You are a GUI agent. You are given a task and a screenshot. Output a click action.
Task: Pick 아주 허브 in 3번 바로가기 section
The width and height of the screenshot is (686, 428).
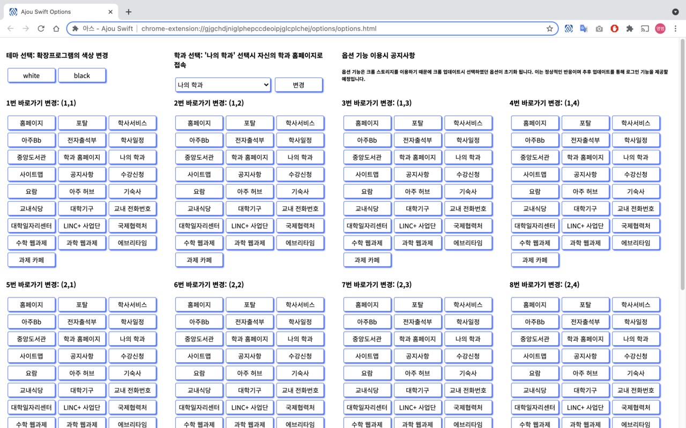click(x=417, y=192)
